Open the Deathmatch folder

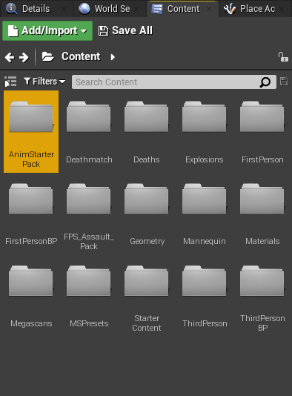[89, 131]
